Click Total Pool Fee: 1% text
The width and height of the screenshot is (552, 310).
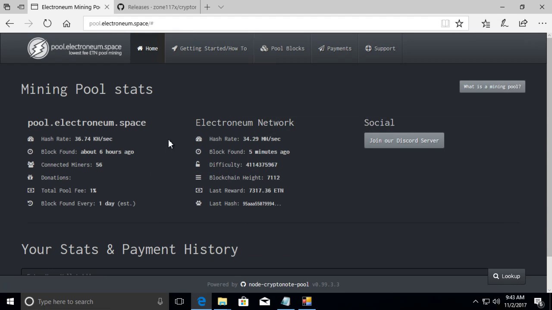coord(69,190)
